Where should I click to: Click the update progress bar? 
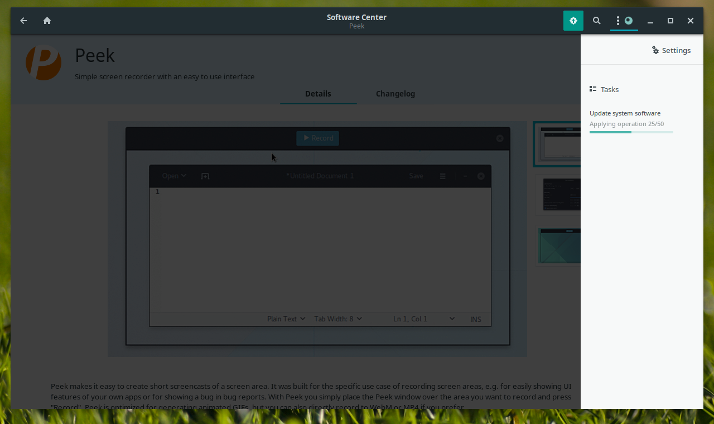tap(631, 132)
